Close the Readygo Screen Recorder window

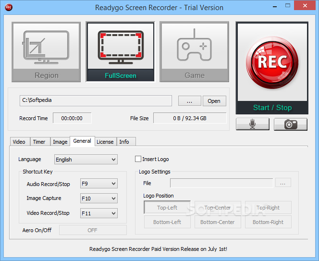point(305,5)
